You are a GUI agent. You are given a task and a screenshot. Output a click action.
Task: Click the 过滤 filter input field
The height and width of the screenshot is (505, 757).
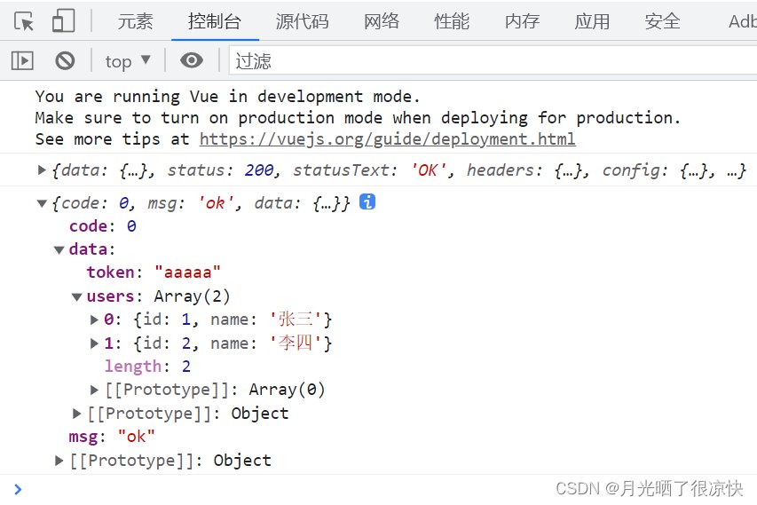pos(488,60)
